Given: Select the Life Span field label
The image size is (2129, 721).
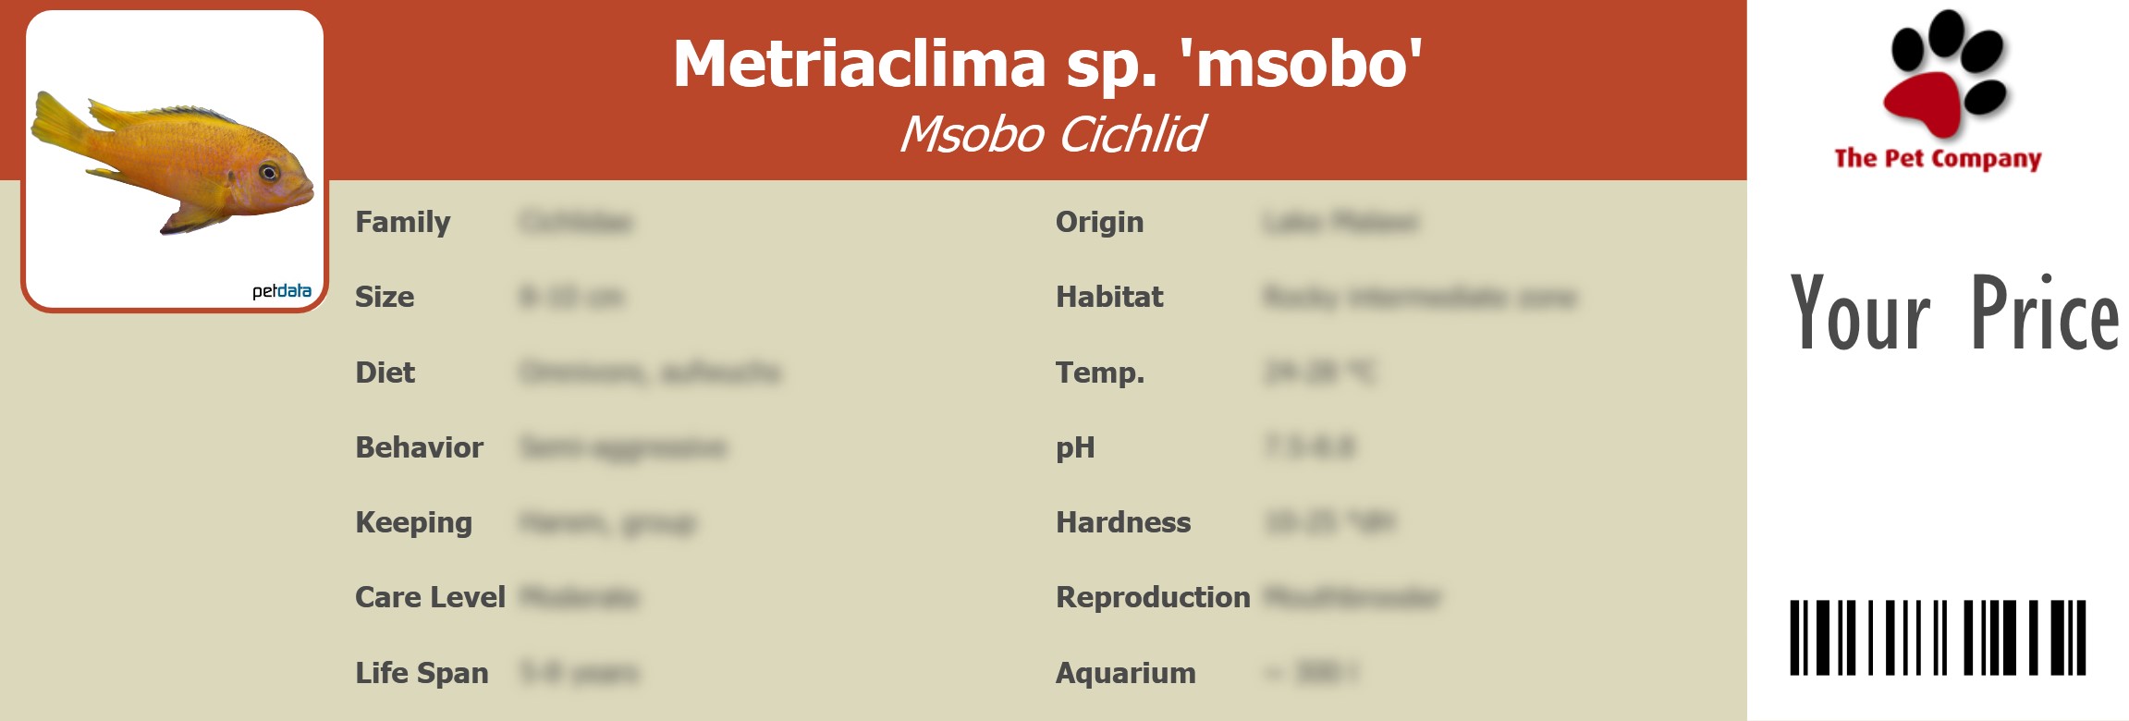Looking at the screenshot, I should pos(422,673).
